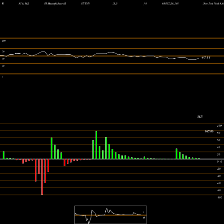Click the 'SI & MR' header label
224x224 pixels.
pos(24,4)
